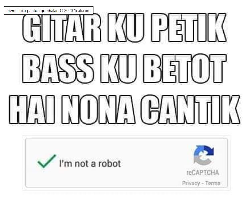Click the word BETOT in the meme
Viewport: 252px width, 197px height.
185,69
